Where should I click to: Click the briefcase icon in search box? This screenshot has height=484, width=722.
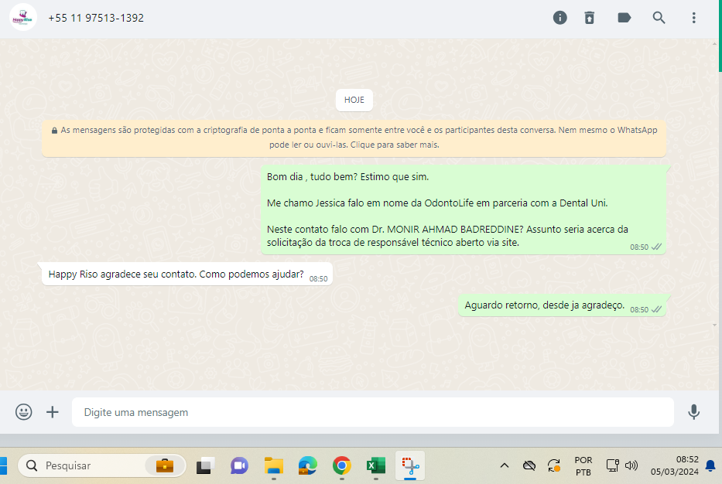click(164, 465)
